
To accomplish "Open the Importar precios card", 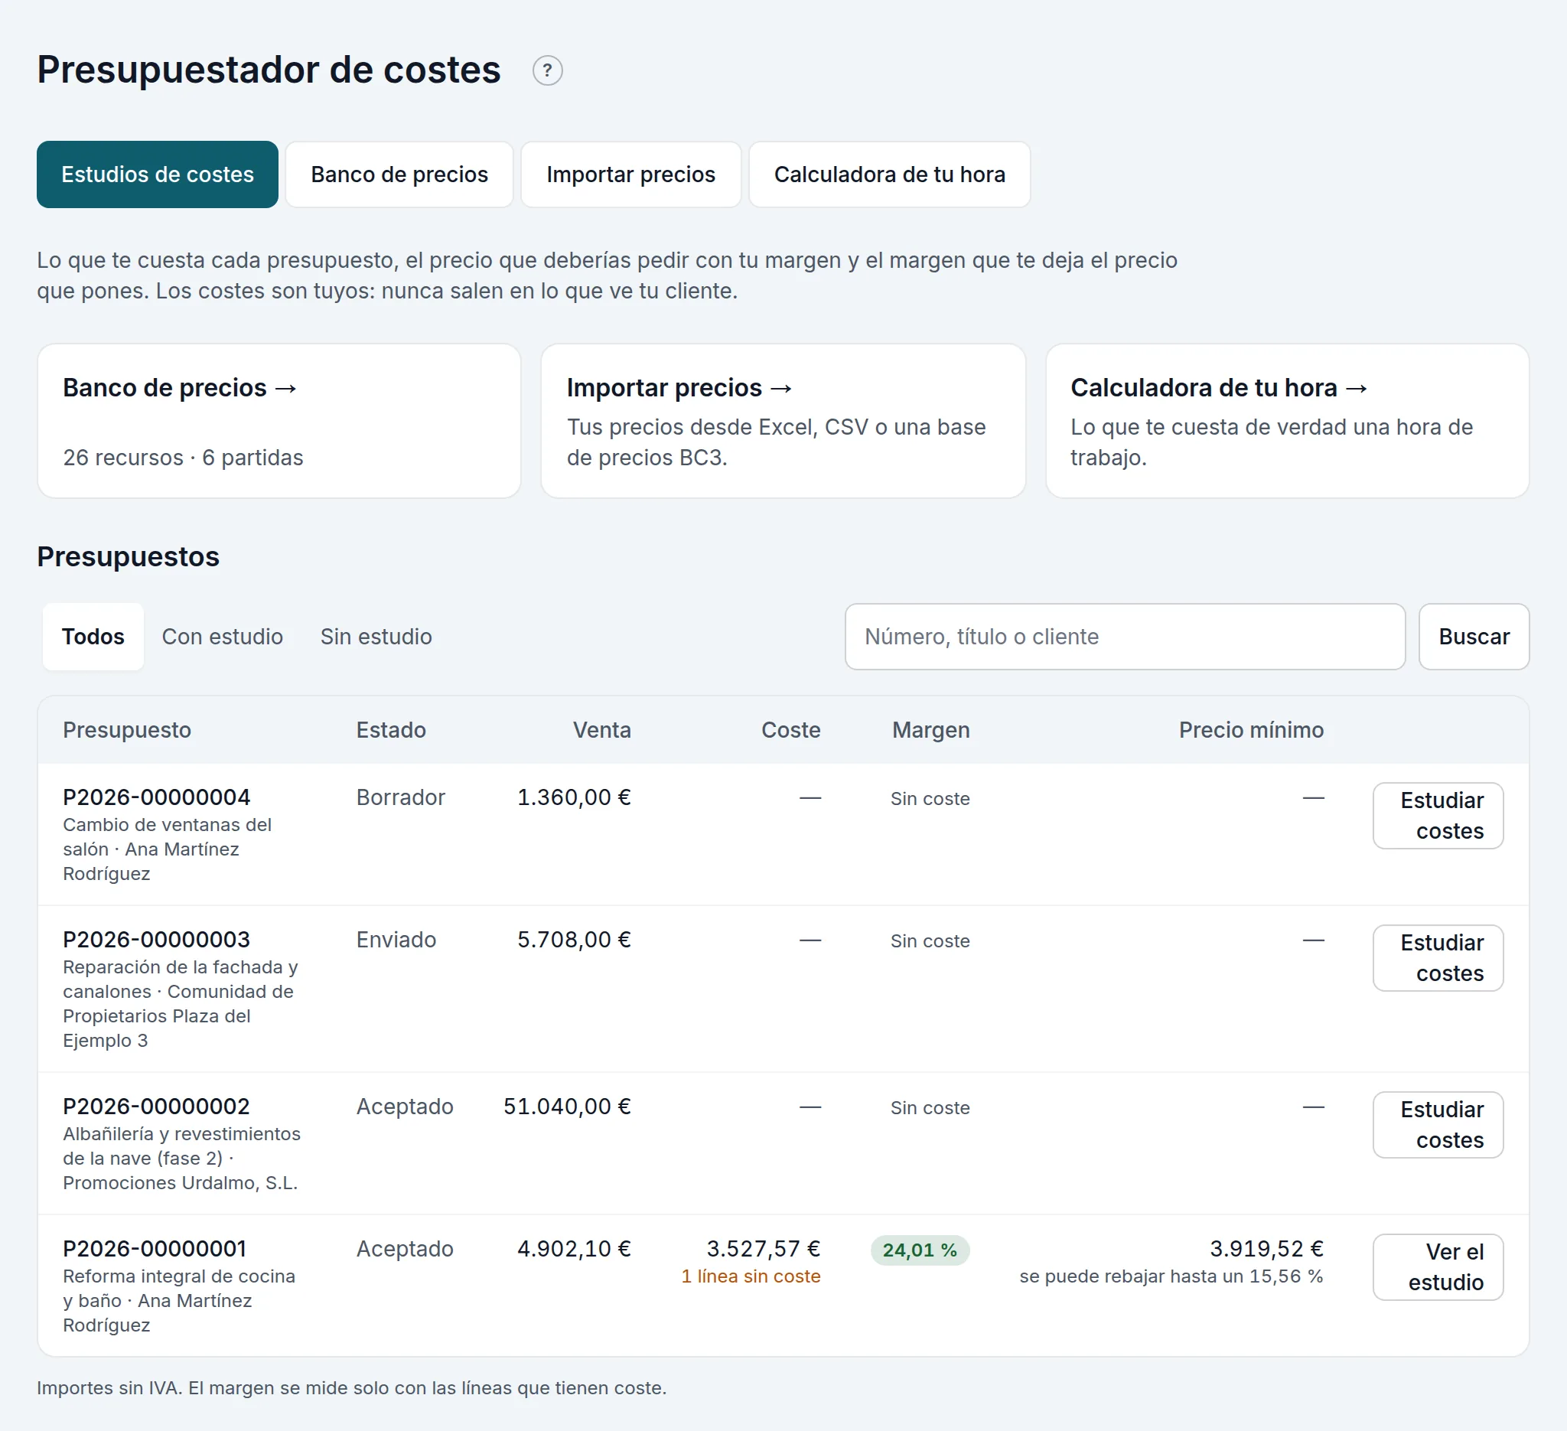I will pyautogui.click(x=783, y=422).
